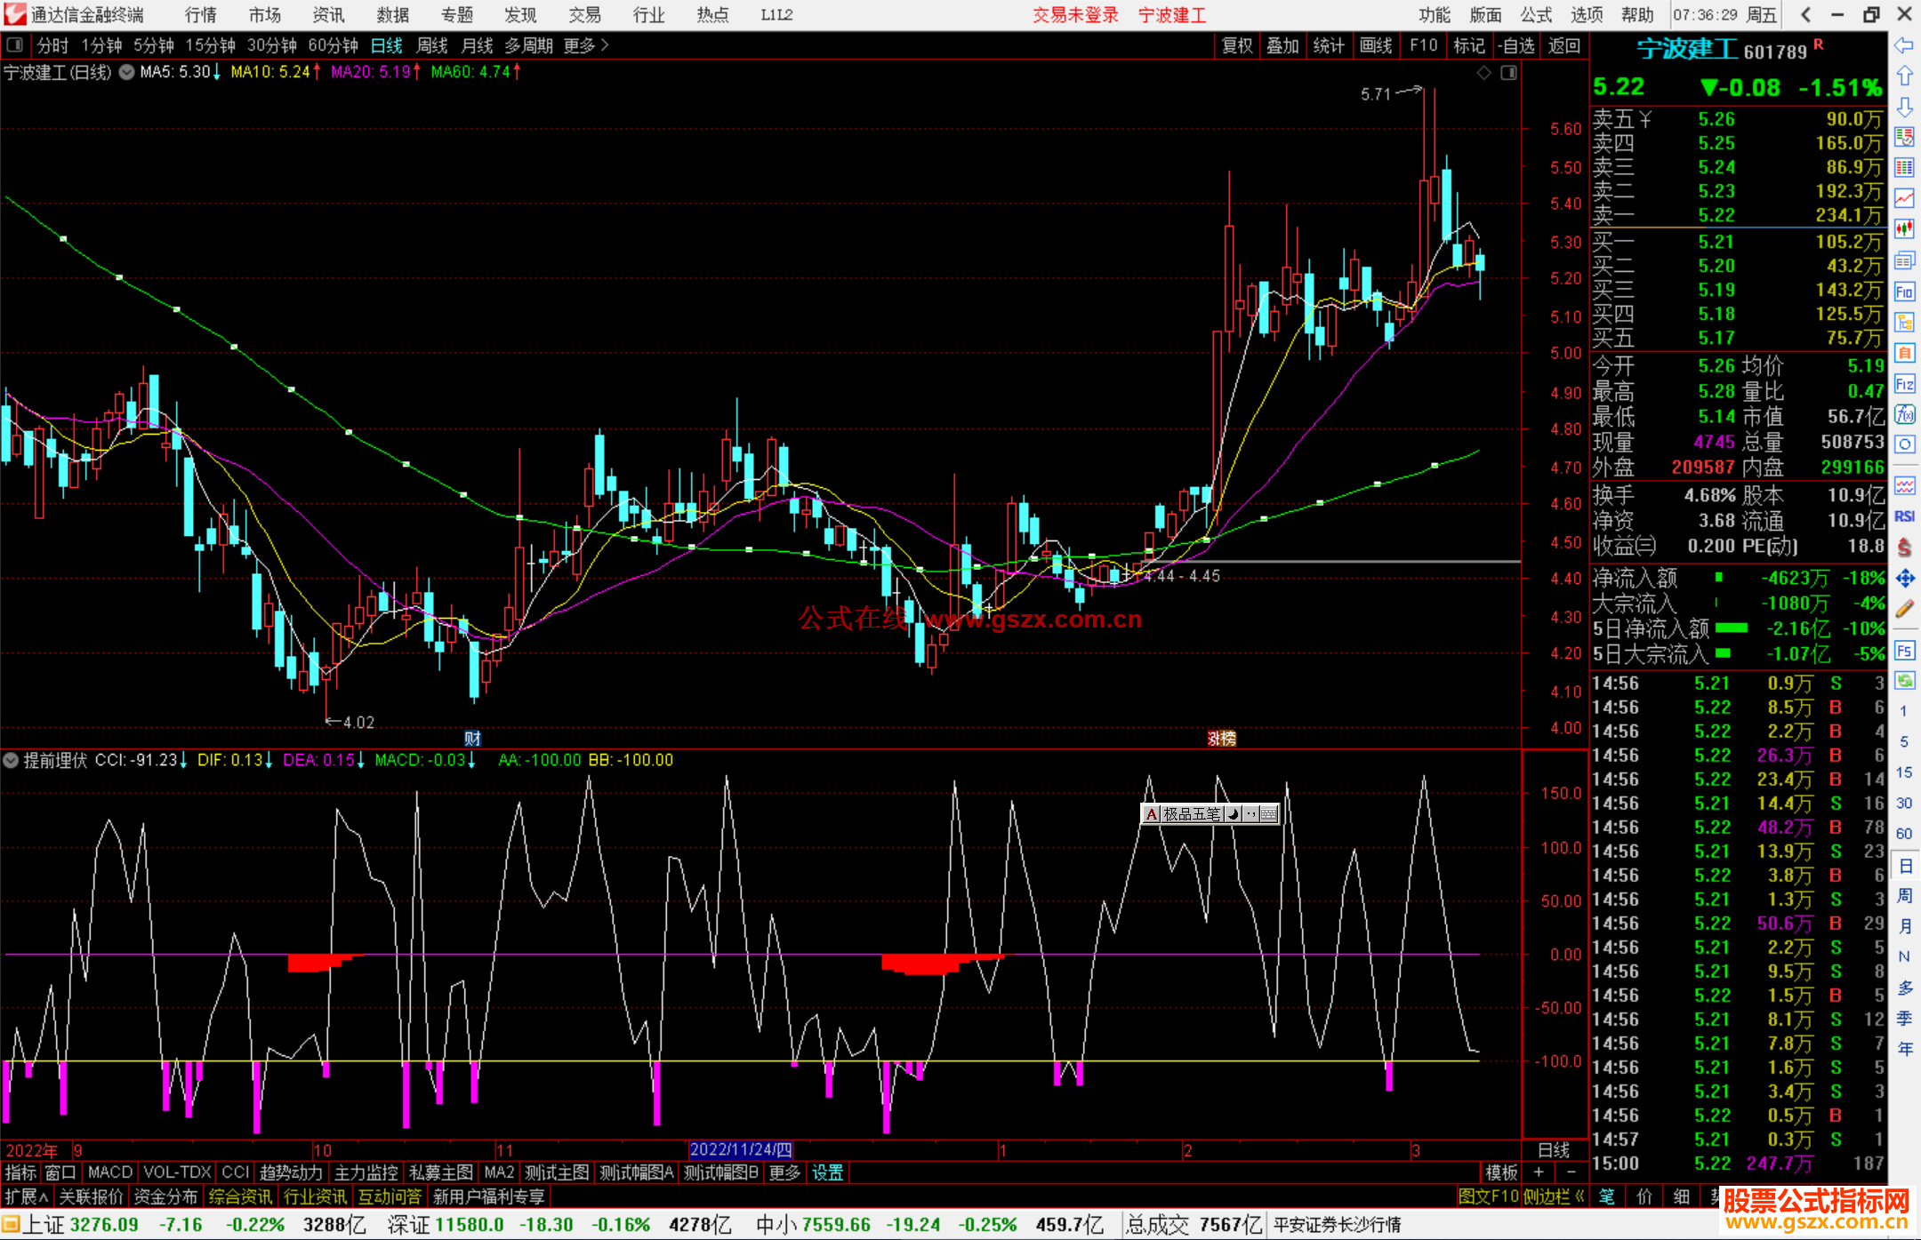Click the F12 sidebar icon
The height and width of the screenshot is (1240, 1921).
tap(1904, 384)
